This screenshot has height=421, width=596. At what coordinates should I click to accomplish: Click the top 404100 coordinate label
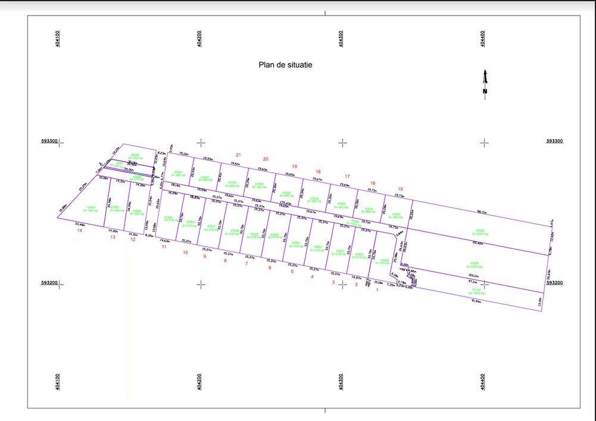57,40
